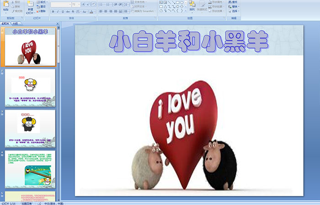Open the Shape Fill (形状填充) menu

(217, 2)
